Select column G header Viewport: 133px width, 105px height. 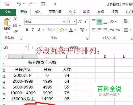[x=23, y=56]
